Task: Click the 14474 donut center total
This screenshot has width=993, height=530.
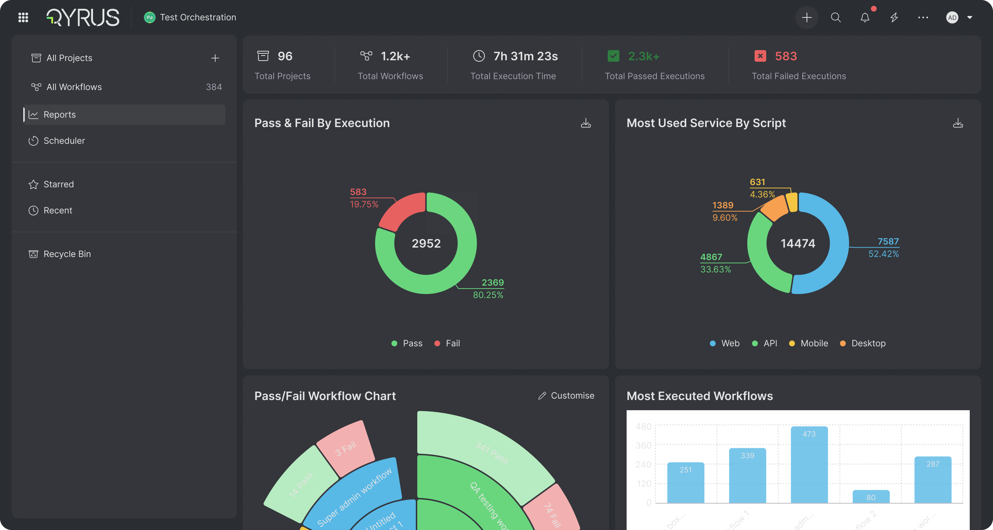Action: coord(797,243)
